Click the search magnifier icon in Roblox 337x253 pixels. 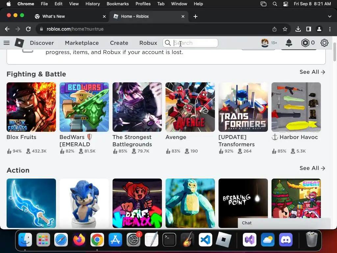point(168,43)
